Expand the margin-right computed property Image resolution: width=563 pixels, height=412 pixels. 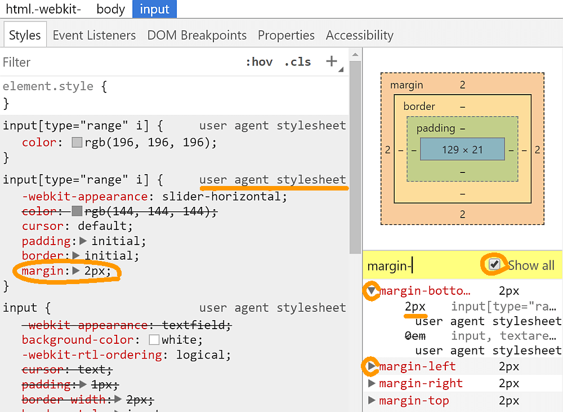click(x=372, y=384)
